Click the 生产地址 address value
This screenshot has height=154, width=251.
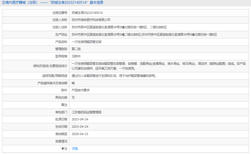(x=144, y=34)
